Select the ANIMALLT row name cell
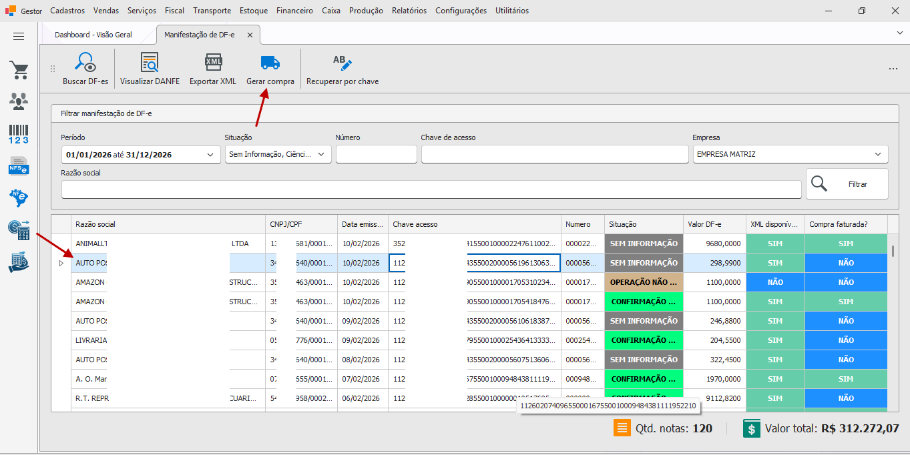 [168, 244]
